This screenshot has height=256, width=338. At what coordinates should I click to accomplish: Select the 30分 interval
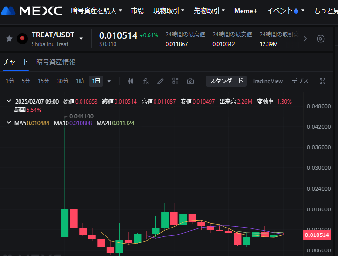62,81
